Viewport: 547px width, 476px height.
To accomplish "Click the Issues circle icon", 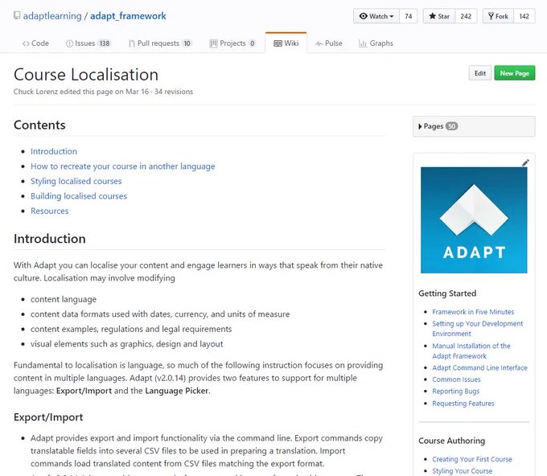I will coord(69,43).
